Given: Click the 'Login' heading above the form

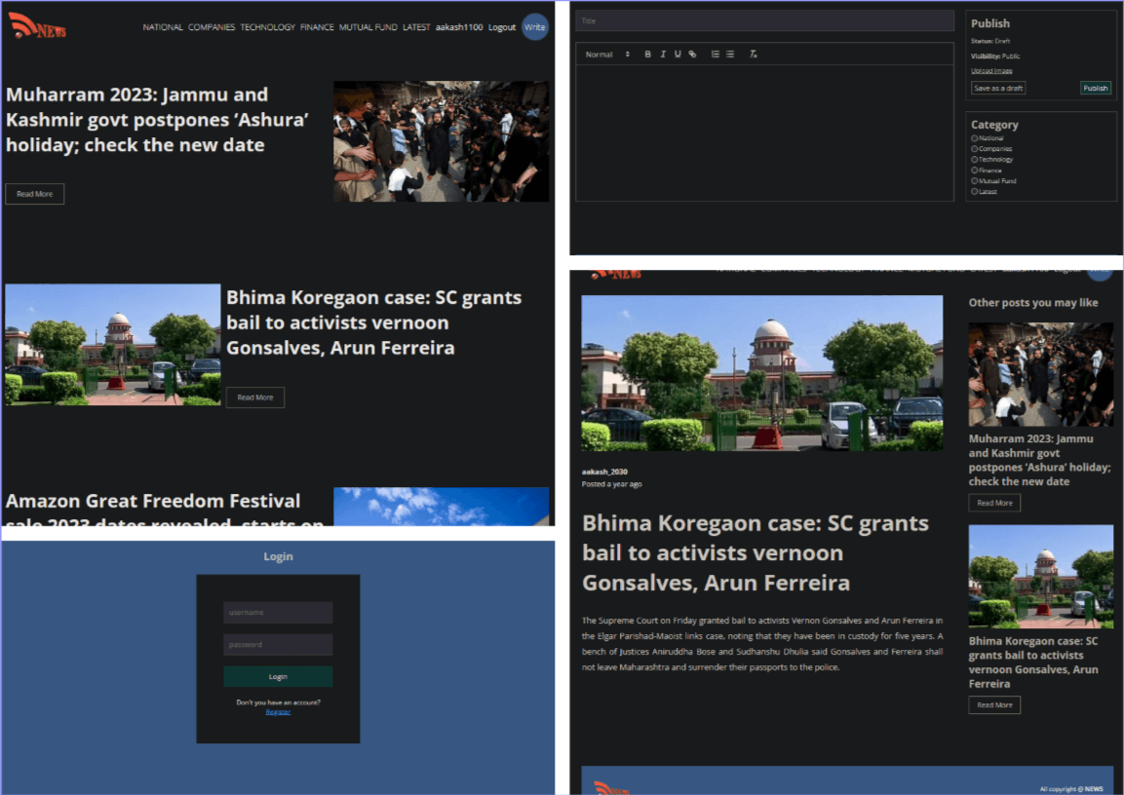Looking at the screenshot, I should (x=278, y=556).
